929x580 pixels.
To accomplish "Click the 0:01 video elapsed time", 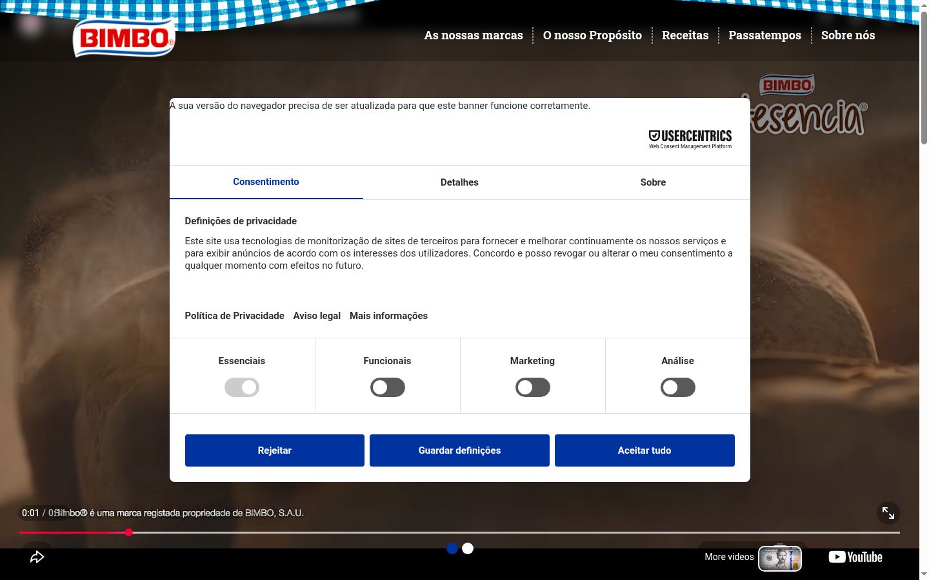I will [30, 513].
